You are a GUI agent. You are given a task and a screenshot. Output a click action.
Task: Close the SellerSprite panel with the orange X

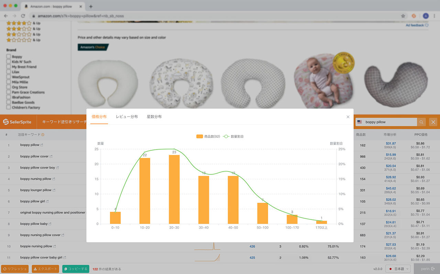coord(433,122)
